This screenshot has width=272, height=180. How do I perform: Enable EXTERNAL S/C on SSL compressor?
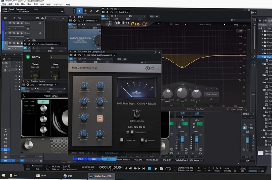click(x=121, y=140)
